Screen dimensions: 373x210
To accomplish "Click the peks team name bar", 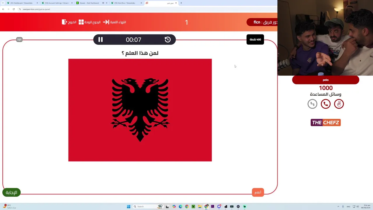I will pyautogui.click(x=326, y=80).
